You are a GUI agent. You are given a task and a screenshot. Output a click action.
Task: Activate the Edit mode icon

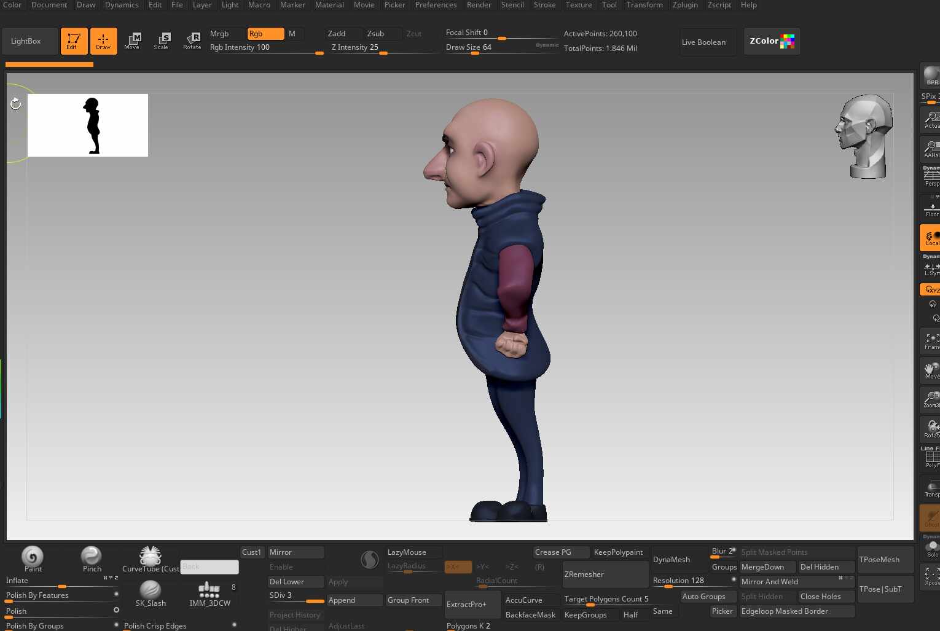tap(74, 41)
